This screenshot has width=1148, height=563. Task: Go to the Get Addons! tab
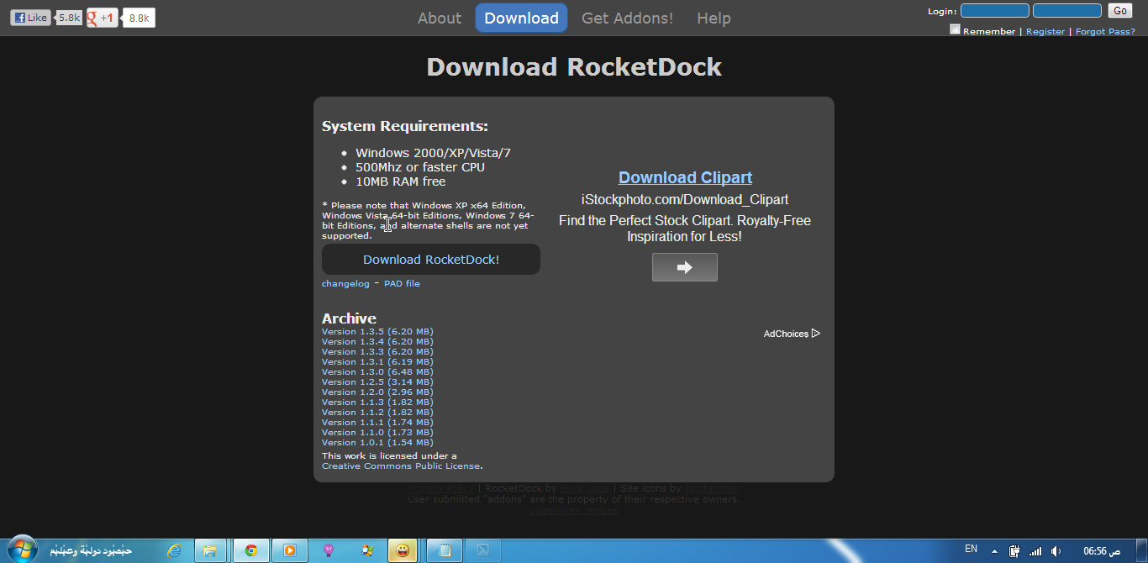[x=627, y=18]
